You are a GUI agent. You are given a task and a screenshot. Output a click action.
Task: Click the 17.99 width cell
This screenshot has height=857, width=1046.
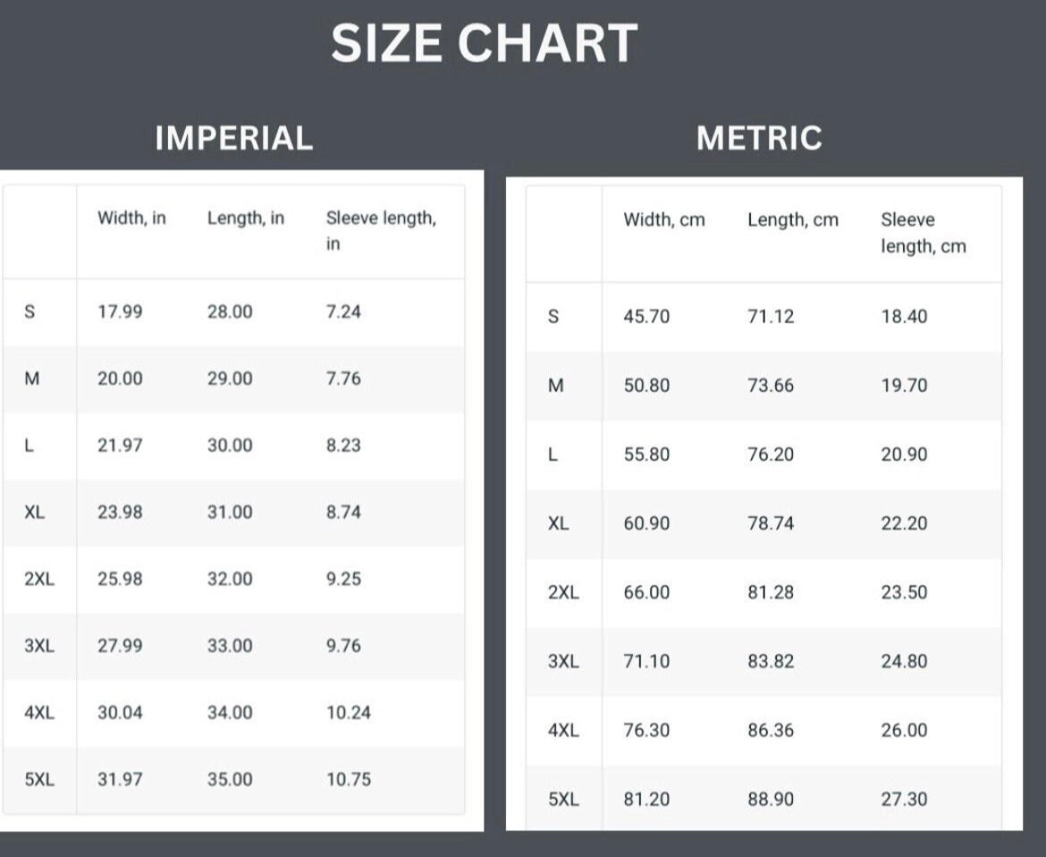pos(120,312)
